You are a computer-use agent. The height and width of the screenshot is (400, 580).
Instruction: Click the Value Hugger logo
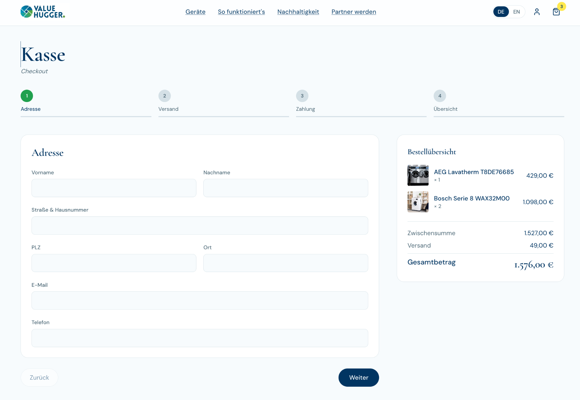pos(43,12)
